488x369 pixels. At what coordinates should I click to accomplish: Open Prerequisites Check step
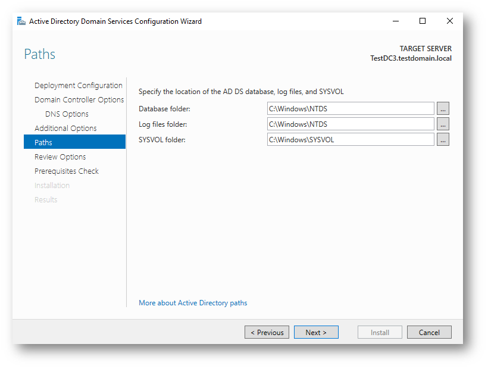67,171
